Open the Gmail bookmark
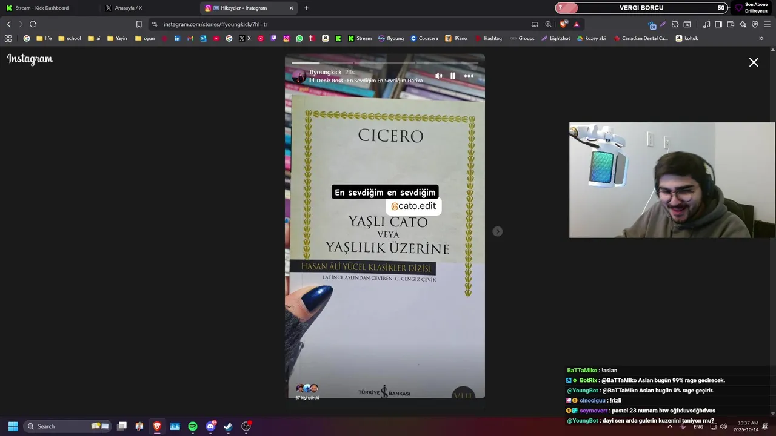This screenshot has height=436, width=776. pyautogui.click(x=190, y=38)
